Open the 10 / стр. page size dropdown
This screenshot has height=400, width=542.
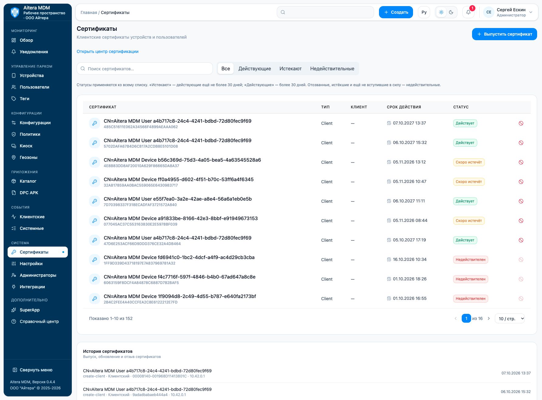pos(510,318)
